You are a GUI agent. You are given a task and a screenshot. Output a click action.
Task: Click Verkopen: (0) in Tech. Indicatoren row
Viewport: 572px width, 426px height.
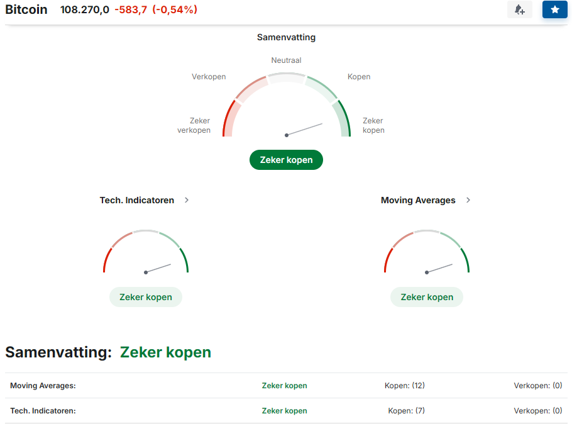(x=538, y=411)
